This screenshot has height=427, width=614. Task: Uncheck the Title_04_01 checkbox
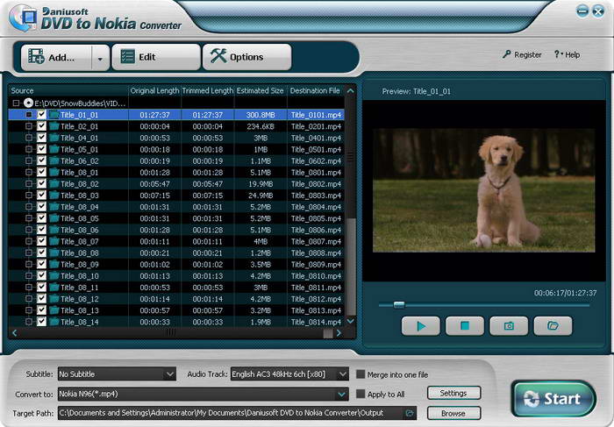(41, 138)
